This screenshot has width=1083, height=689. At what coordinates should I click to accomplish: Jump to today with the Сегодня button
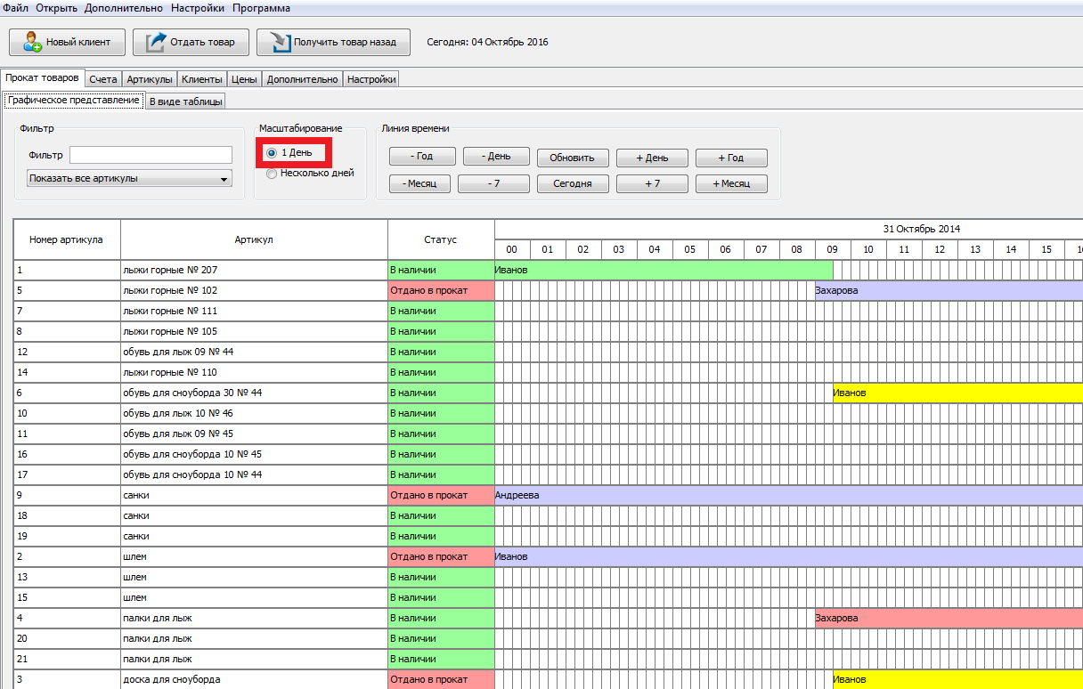(x=572, y=183)
